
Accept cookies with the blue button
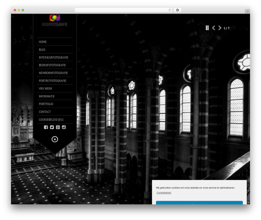199,203
